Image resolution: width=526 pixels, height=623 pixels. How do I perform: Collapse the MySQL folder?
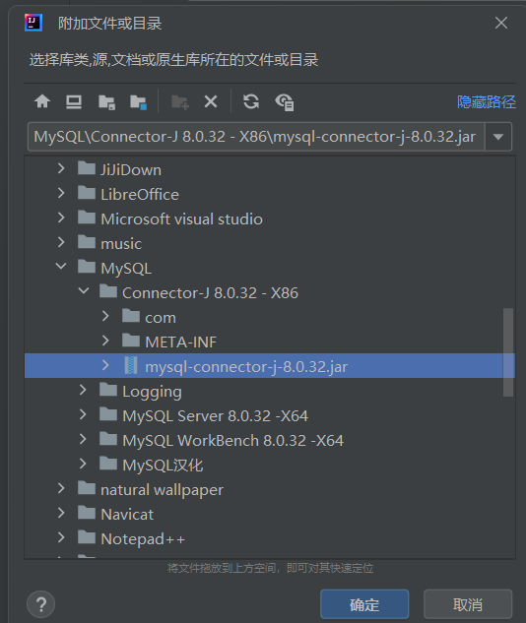(x=61, y=266)
